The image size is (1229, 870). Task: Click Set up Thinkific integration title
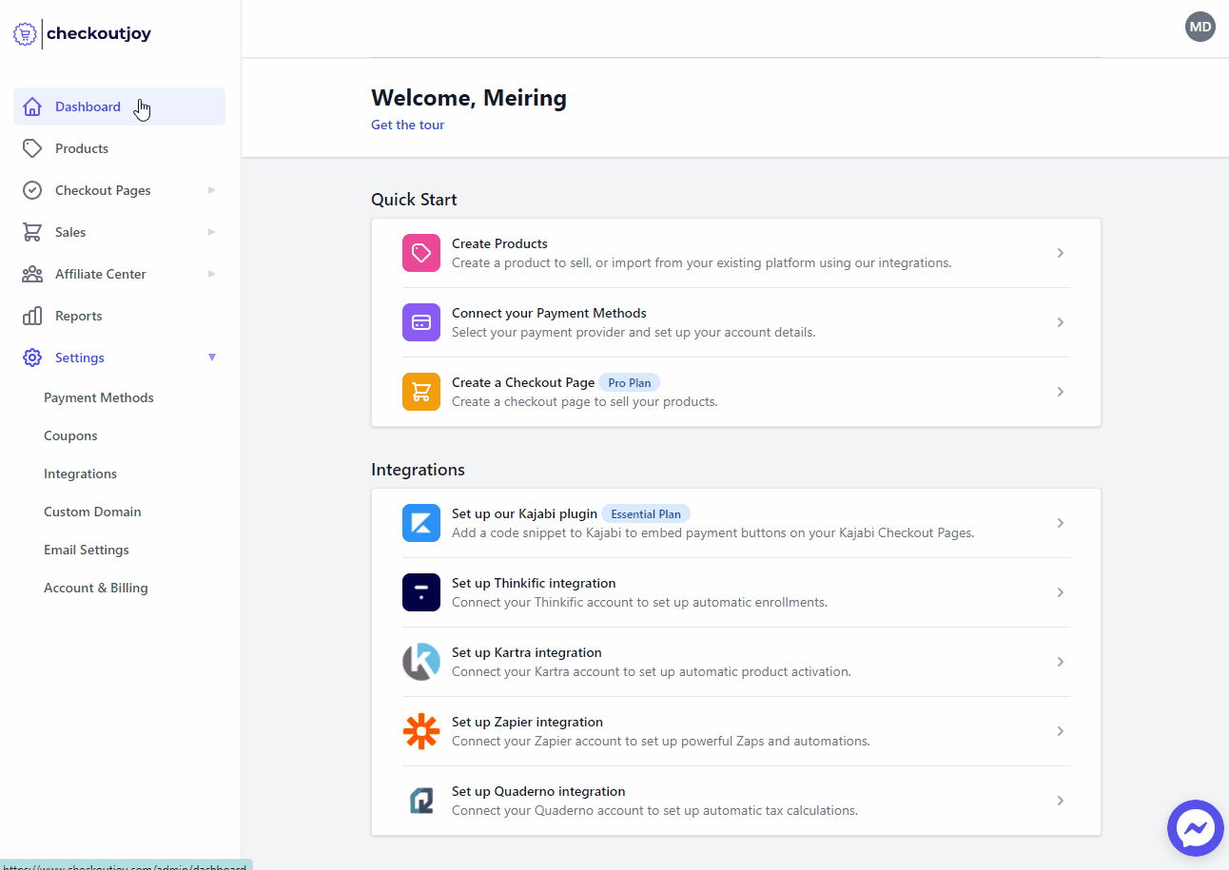point(534,583)
